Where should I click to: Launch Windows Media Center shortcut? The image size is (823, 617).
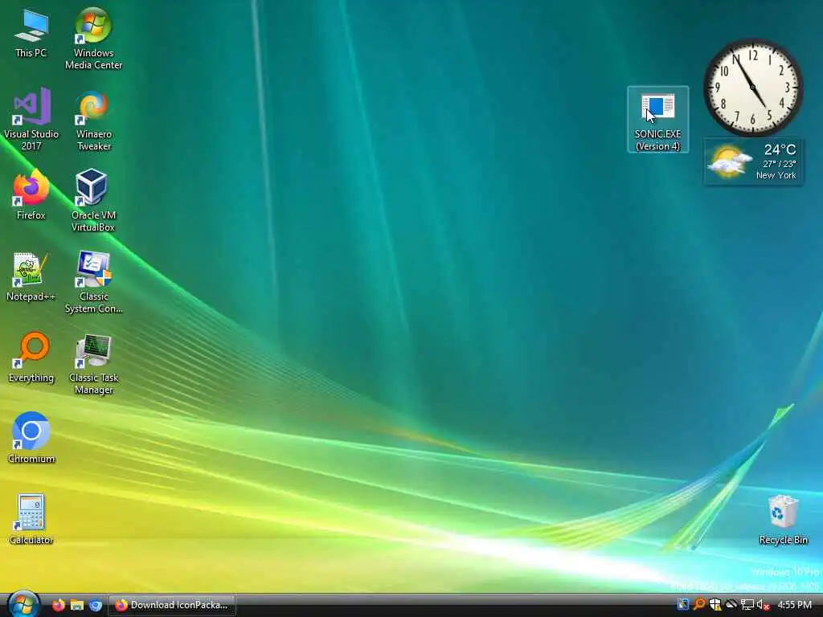(x=93, y=39)
